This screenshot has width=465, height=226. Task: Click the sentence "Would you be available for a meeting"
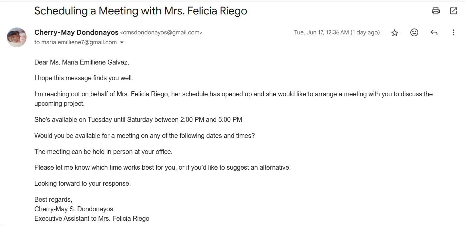click(x=144, y=136)
